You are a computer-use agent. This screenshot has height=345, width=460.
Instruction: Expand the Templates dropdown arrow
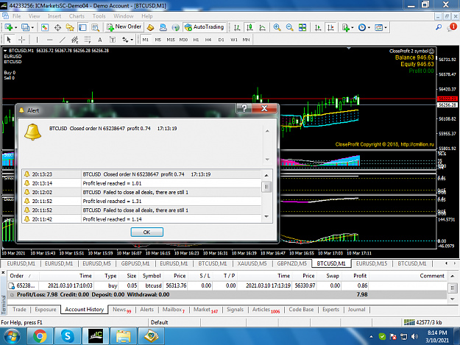click(x=386, y=27)
